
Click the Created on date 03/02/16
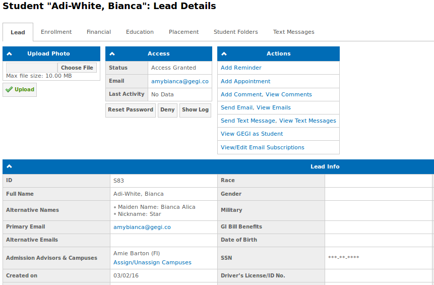[126, 275]
